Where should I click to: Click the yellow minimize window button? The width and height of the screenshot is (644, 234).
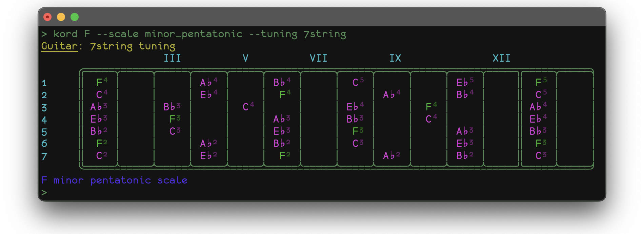(61, 17)
